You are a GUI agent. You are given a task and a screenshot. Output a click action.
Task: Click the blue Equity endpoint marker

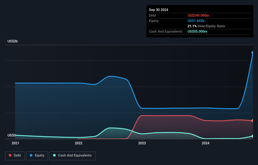coord(253,53)
